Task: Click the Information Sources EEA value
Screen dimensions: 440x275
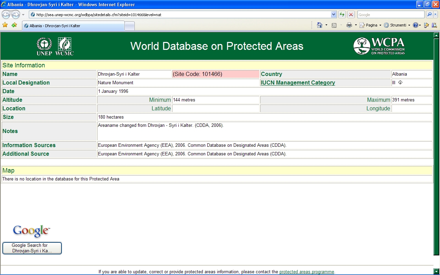Action: click(192, 145)
